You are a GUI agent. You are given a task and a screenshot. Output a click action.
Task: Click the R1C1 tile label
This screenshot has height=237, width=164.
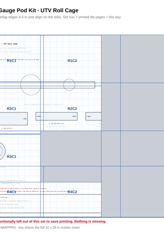click(x=11, y=61)
